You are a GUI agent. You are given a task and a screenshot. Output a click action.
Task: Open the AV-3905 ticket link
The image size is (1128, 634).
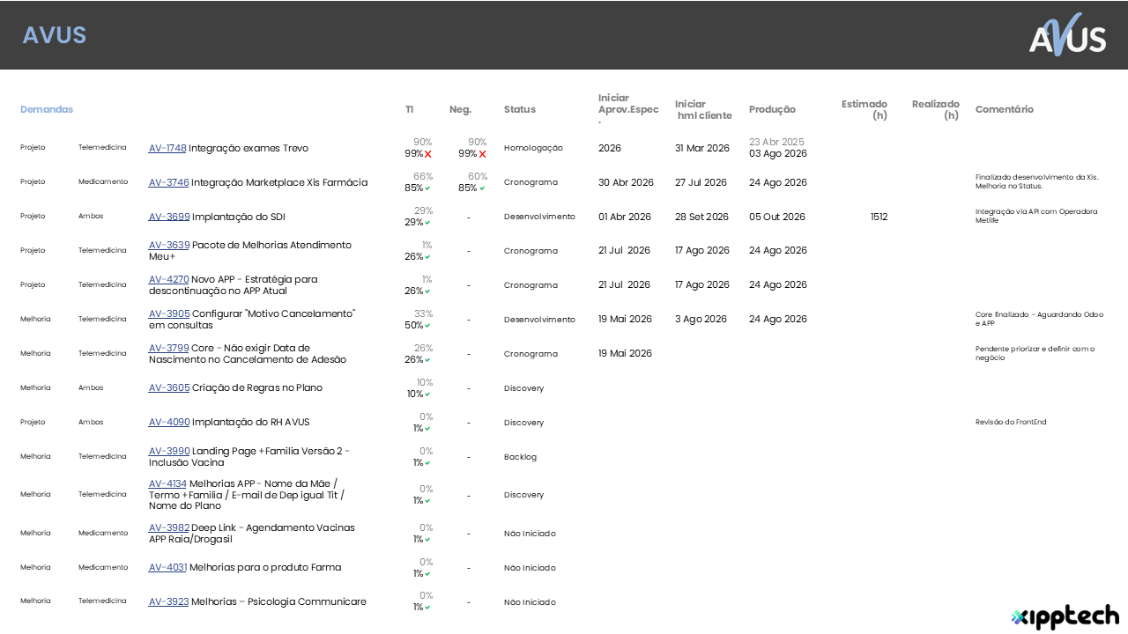(x=169, y=313)
